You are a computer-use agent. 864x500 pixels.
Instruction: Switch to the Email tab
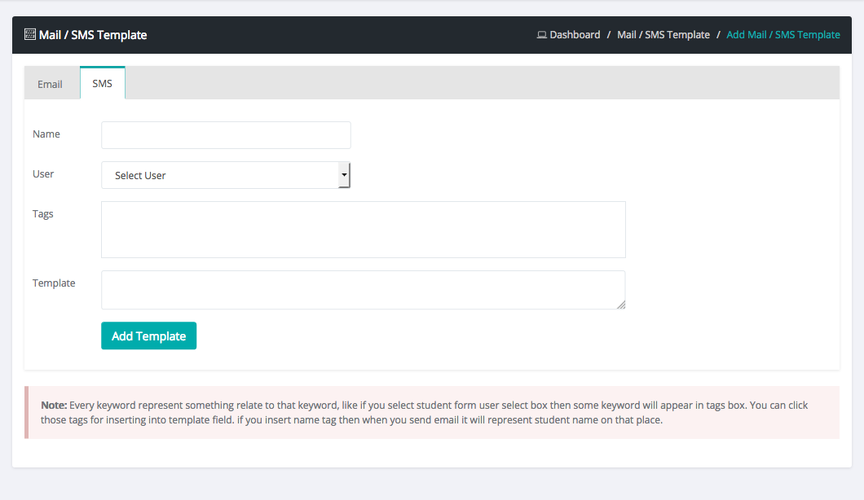tap(50, 84)
